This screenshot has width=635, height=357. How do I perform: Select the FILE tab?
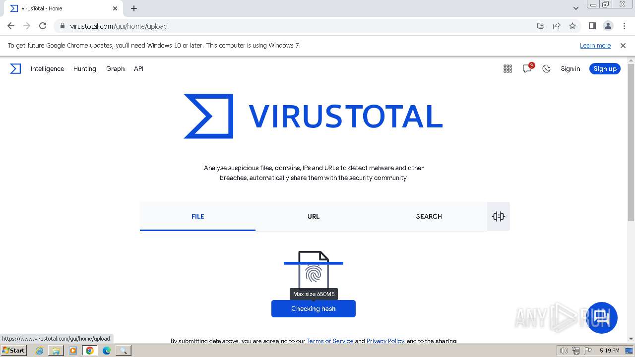pyautogui.click(x=197, y=216)
